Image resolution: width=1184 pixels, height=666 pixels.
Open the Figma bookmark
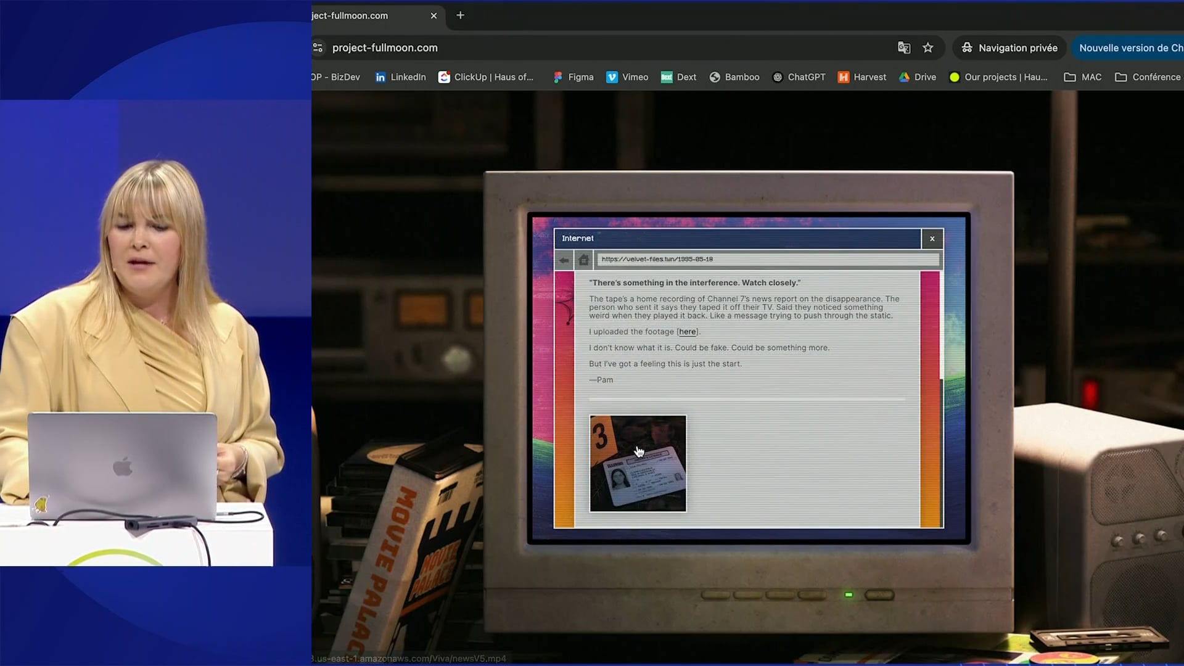pyautogui.click(x=573, y=77)
